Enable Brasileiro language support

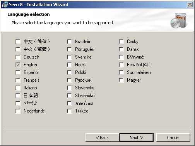69,42
